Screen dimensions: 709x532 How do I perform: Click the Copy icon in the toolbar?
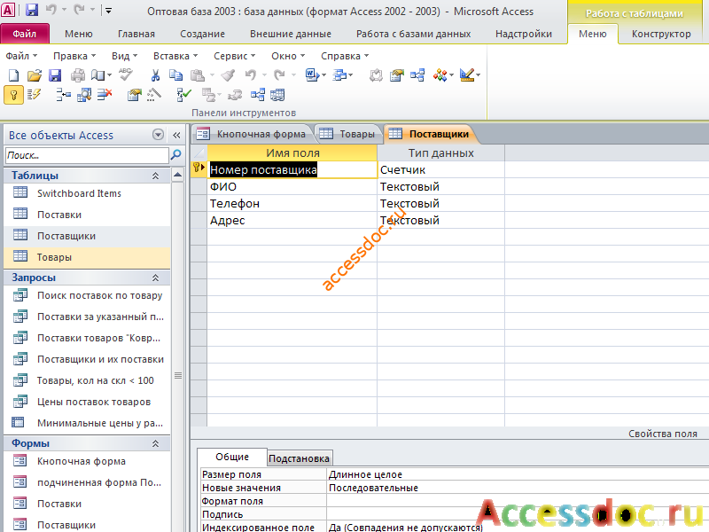click(x=175, y=75)
